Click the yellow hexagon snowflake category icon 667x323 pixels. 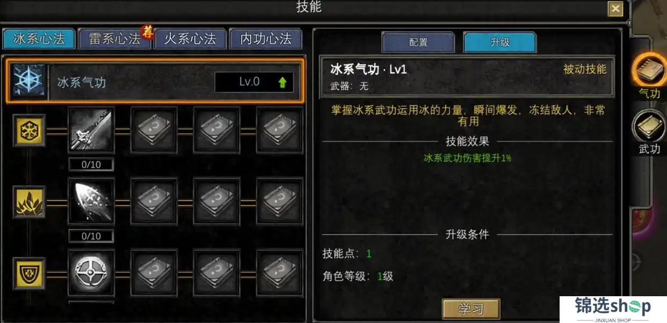(x=30, y=130)
